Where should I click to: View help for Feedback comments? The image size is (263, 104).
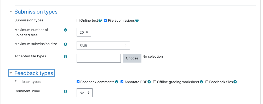pyautogui.click(x=117, y=82)
